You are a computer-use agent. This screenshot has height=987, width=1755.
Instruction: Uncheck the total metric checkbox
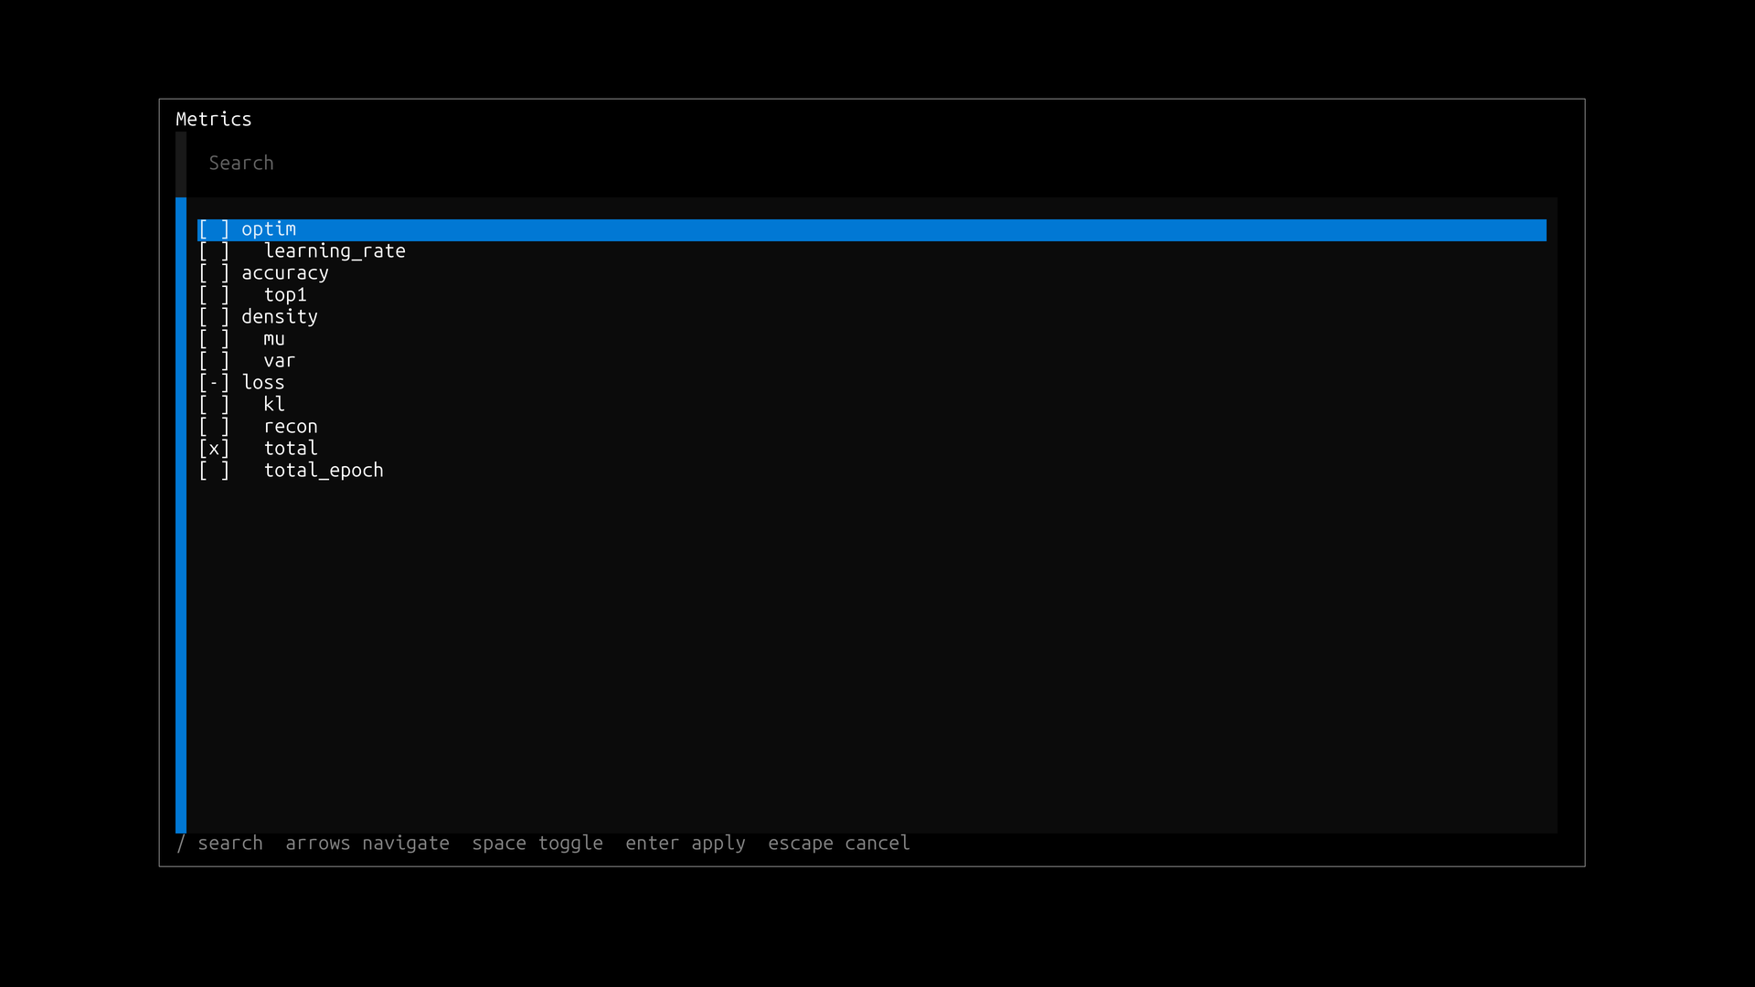pos(214,449)
